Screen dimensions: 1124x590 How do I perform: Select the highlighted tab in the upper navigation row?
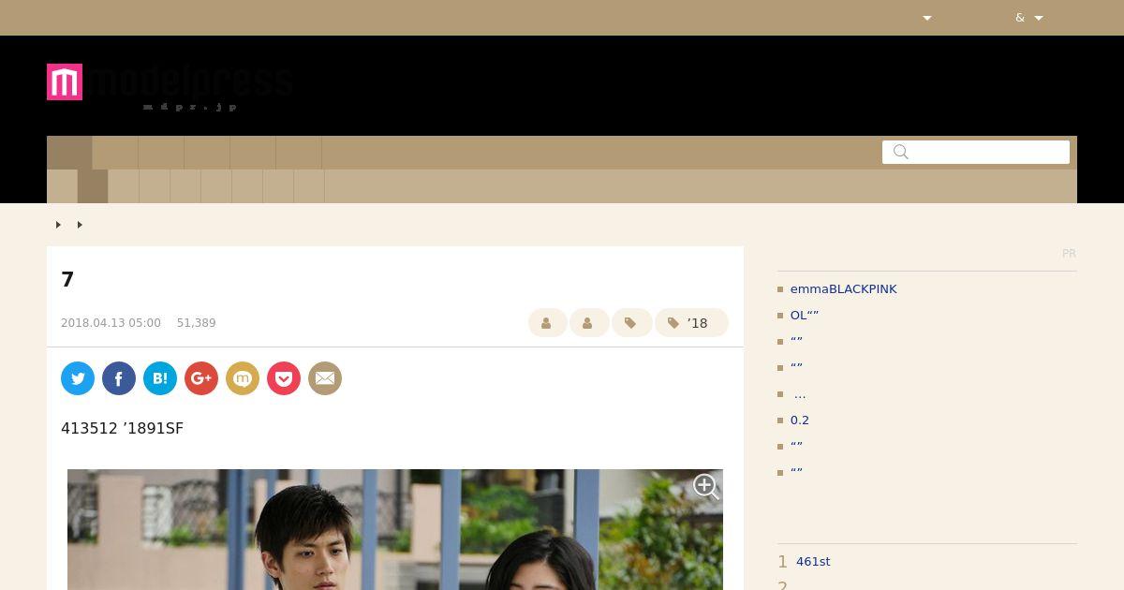69,153
